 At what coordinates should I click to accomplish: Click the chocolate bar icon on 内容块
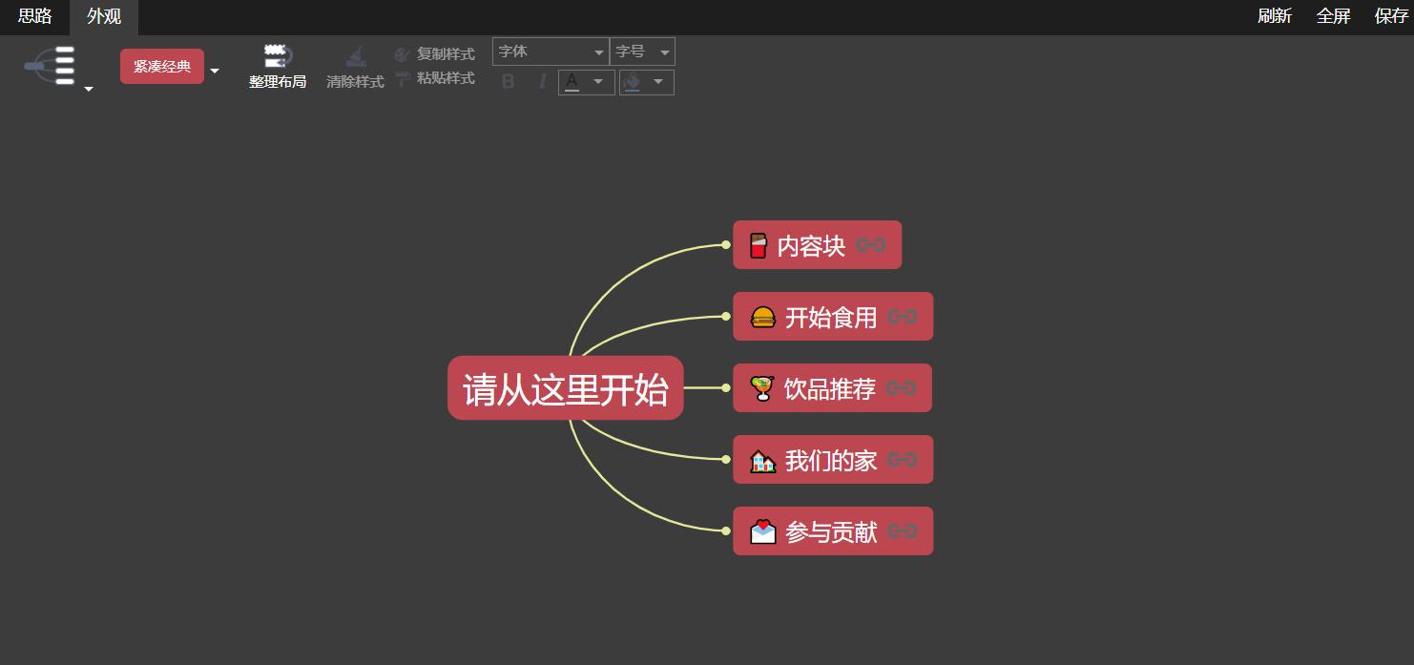tap(759, 245)
